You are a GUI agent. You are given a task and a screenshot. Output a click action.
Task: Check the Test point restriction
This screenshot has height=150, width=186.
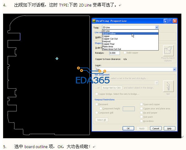point(141,117)
